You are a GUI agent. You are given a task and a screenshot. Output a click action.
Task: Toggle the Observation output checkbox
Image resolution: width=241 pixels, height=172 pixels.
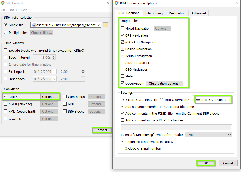tap(122, 83)
